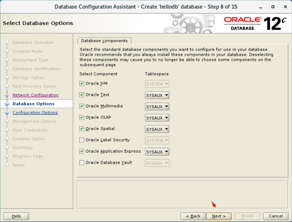Screen dimensions: 292x222
Task: Deselect the Oracle Multimedia component
Action: click(x=82, y=106)
